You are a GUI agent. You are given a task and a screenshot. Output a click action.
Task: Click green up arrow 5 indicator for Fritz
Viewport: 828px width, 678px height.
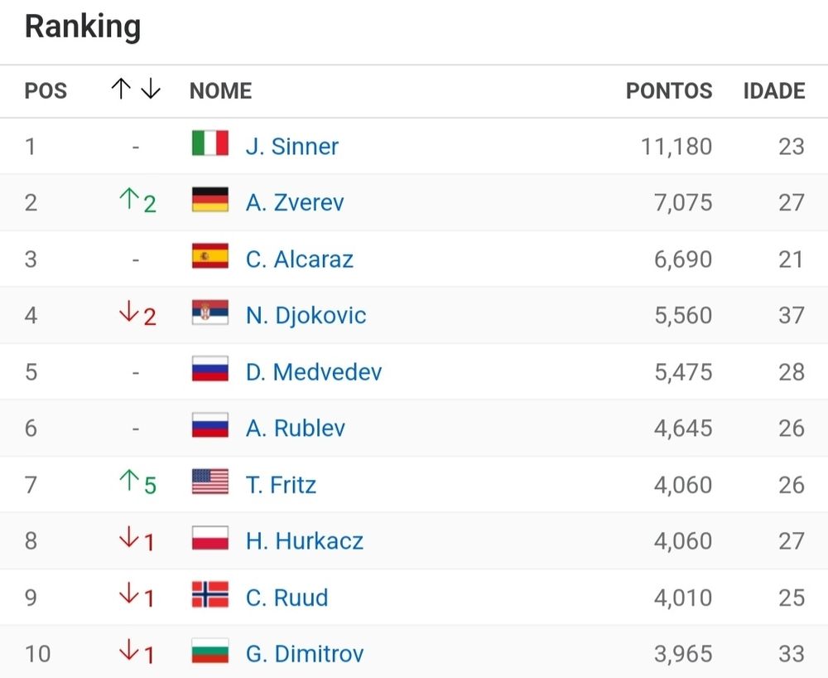coord(137,483)
